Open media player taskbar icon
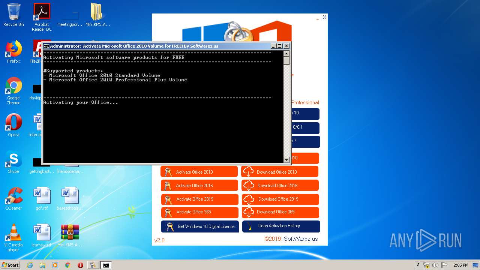Screen dimensions: 480x270 pos(55,265)
